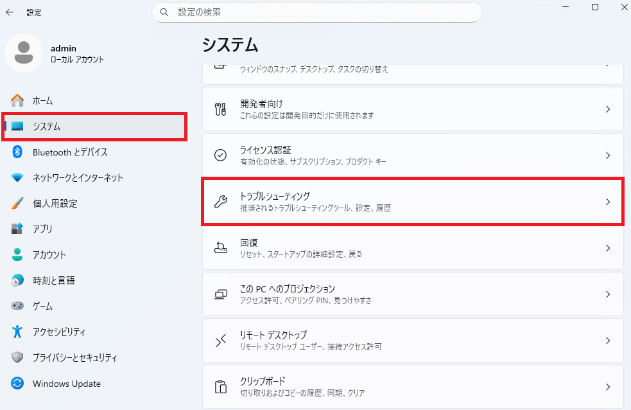The width and height of the screenshot is (631, 410).
Task: Click the 設定の検索 search field
Action: (316, 12)
